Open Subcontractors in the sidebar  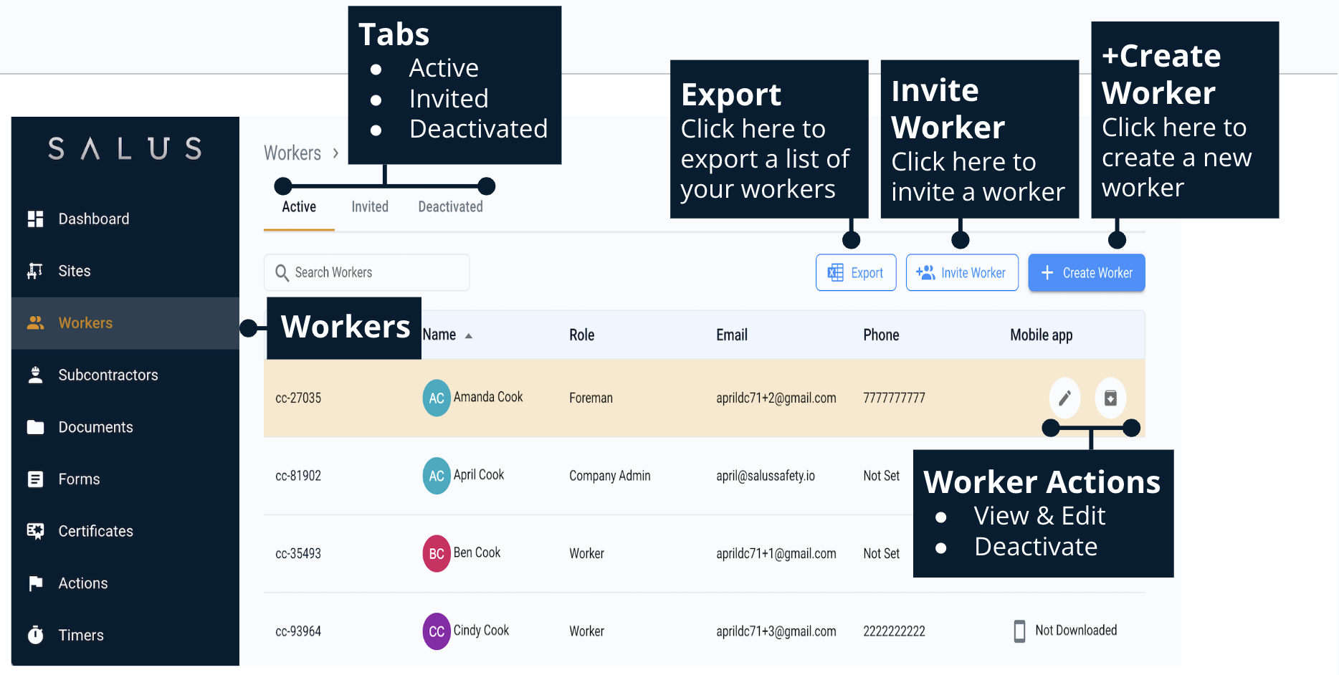point(108,375)
